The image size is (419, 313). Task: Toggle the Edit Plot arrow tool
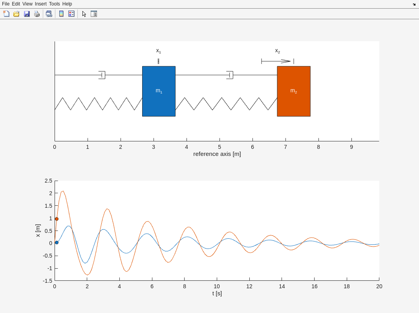[x=84, y=14]
